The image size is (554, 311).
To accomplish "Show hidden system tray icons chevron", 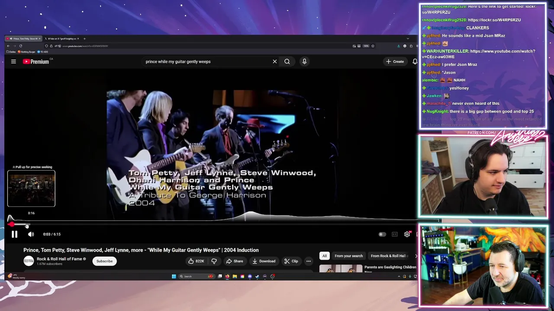I will [399, 276].
